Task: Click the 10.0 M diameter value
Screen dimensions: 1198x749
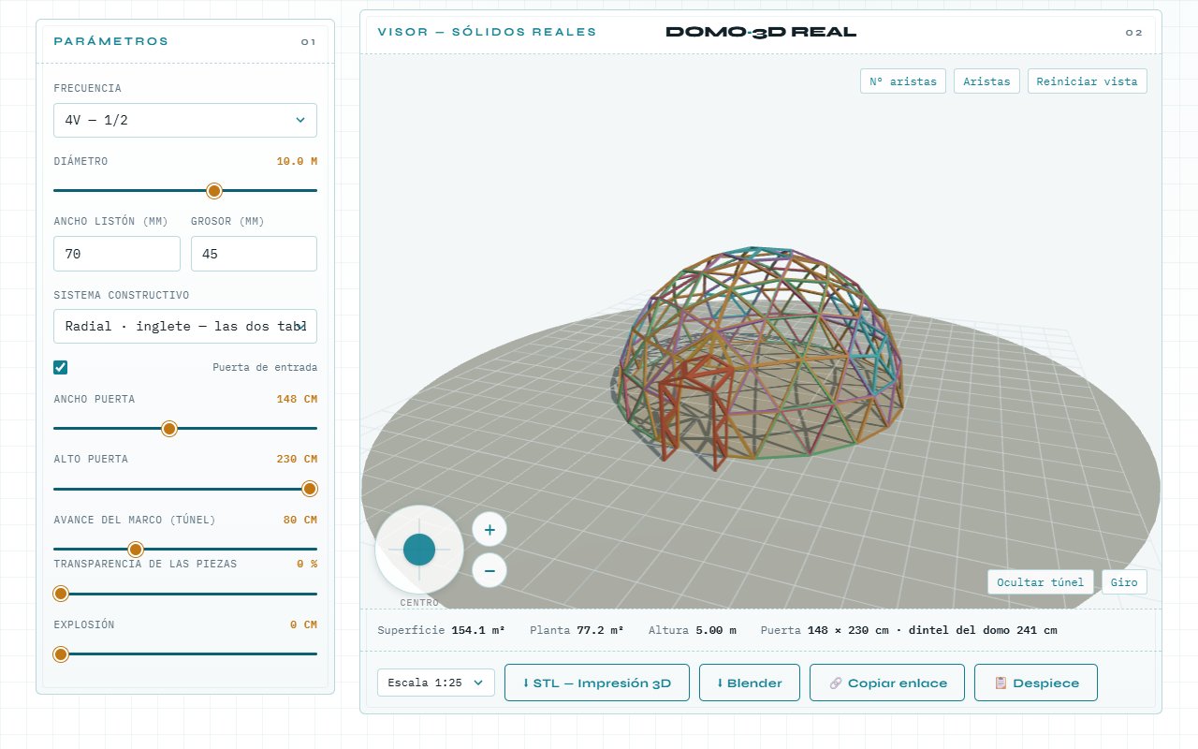Action: (297, 161)
